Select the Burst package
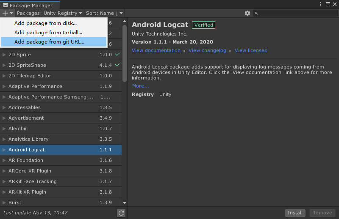Image resolution: width=339 pixels, height=219 pixels. click(x=61, y=202)
